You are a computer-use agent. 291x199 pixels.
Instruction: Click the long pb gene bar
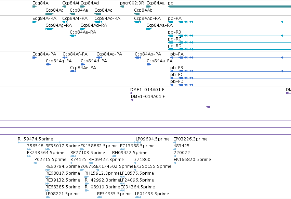click(x=229, y=7)
